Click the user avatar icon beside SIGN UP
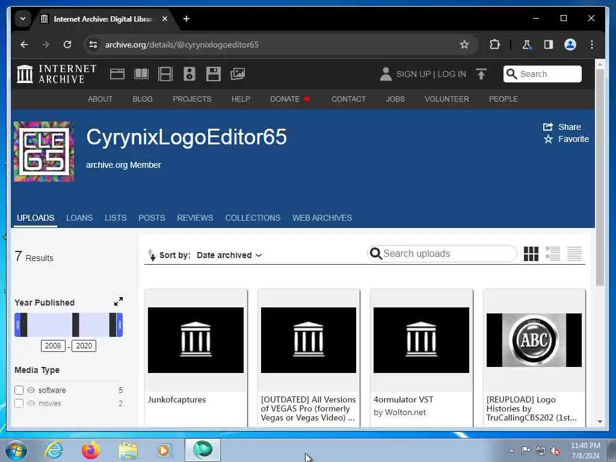The height and width of the screenshot is (462, 616). coord(386,74)
